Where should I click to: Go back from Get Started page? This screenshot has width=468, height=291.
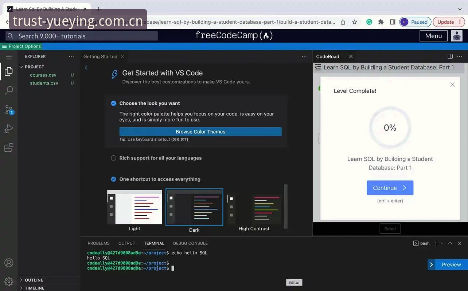(x=86, y=67)
